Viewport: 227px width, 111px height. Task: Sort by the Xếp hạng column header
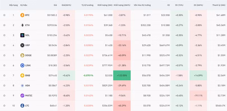[x=13, y=5]
